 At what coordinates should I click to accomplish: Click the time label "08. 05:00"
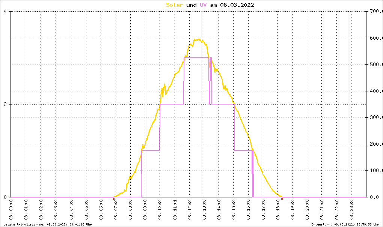coord(86,210)
